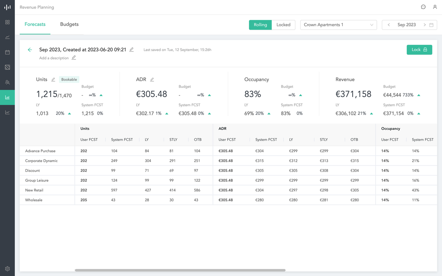The width and height of the screenshot is (442, 276).
Task: Switch forecast mode to Rolling
Action: point(260,25)
